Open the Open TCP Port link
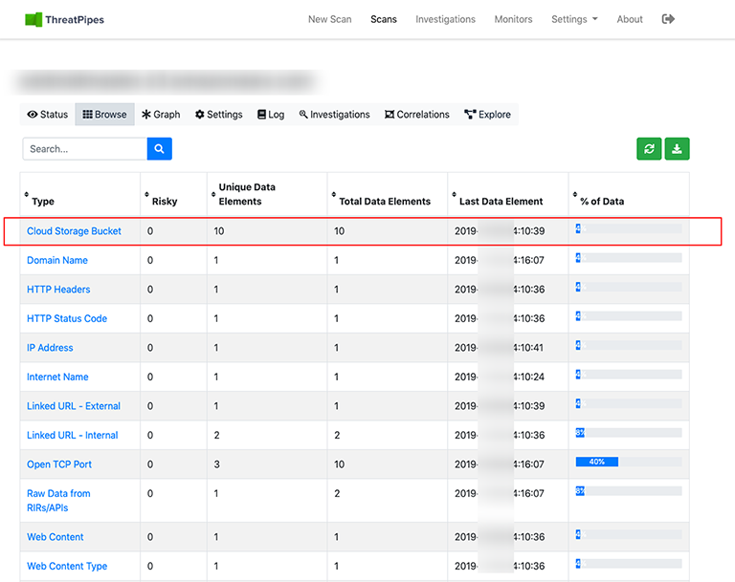The image size is (735, 582). pyautogui.click(x=59, y=464)
